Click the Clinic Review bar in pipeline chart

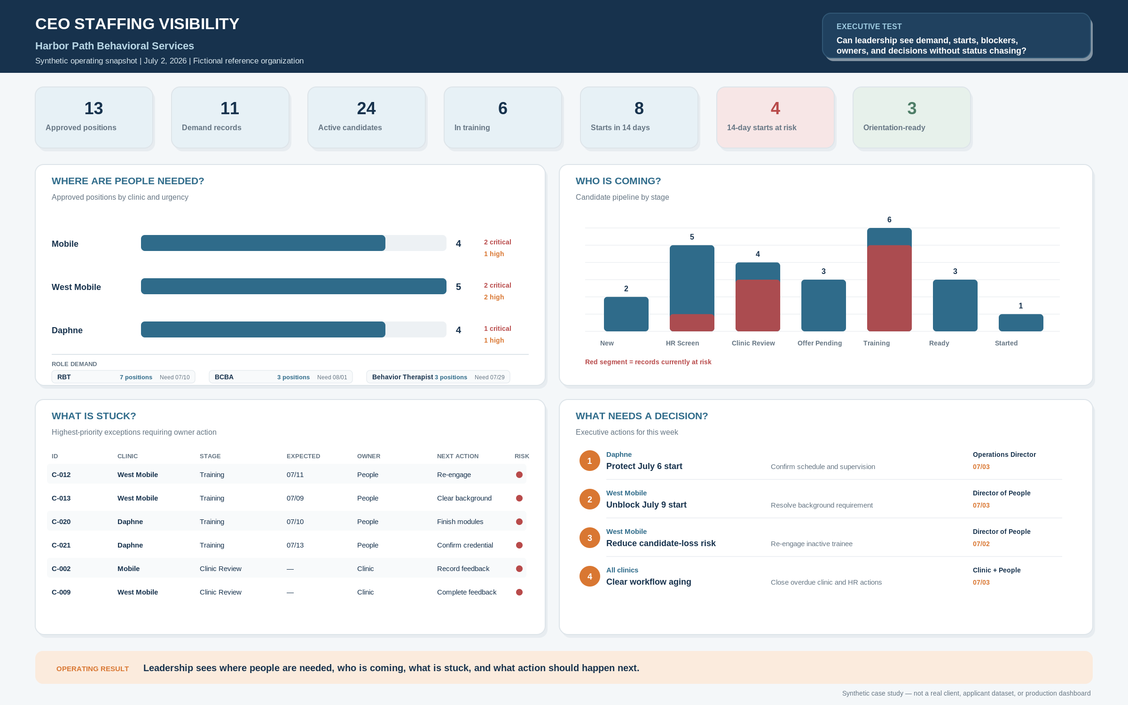click(x=758, y=297)
